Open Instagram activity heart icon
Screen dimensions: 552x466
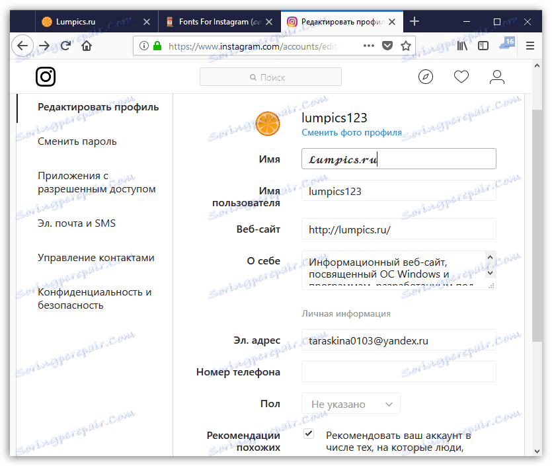coord(461,77)
